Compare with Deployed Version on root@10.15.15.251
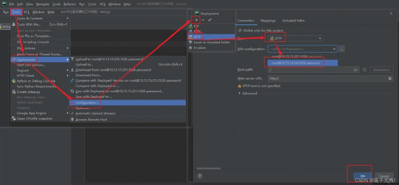This screenshot has width=399, height=185. (128, 80)
